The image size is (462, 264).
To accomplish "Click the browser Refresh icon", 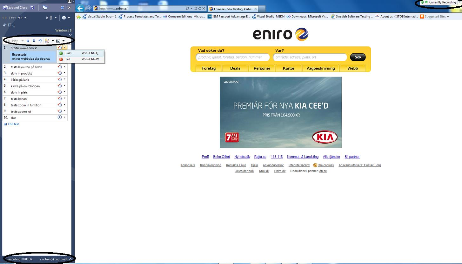I will click(200, 9).
